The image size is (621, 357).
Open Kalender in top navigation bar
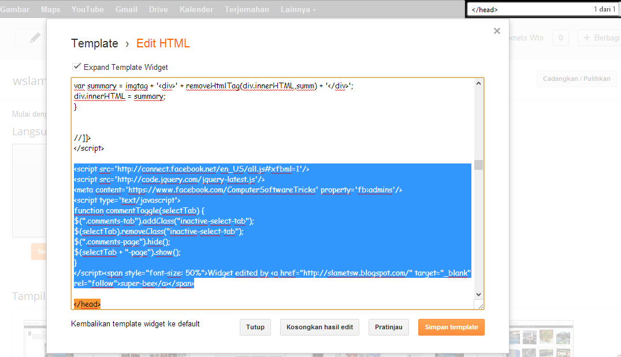tap(196, 9)
